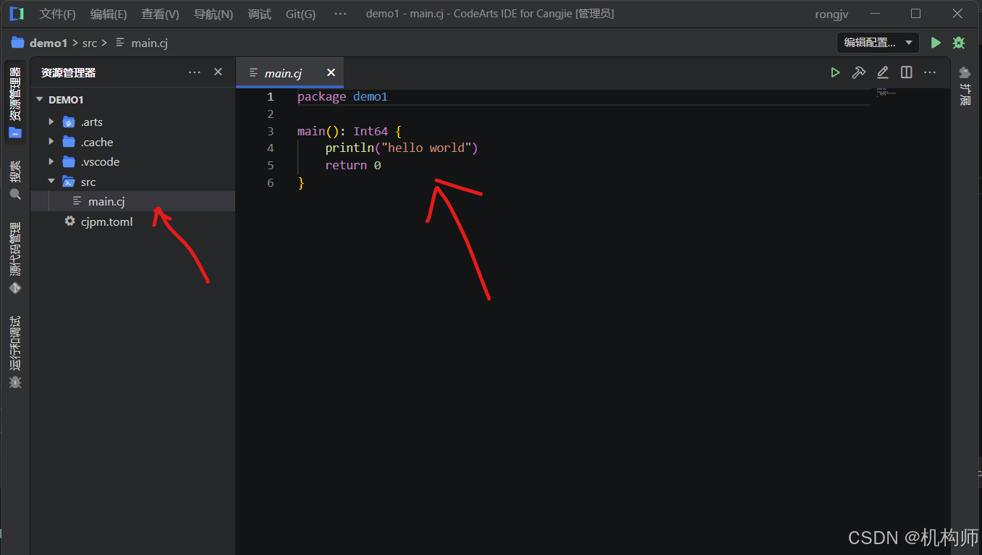Click the .vscode folder icon
The image size is (982, 555).
(x=69, y=161)
